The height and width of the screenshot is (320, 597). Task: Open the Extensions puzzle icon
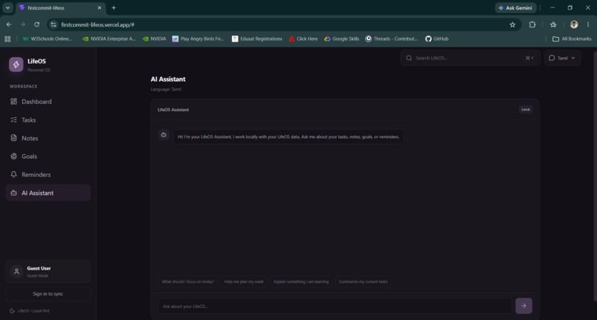533,24
